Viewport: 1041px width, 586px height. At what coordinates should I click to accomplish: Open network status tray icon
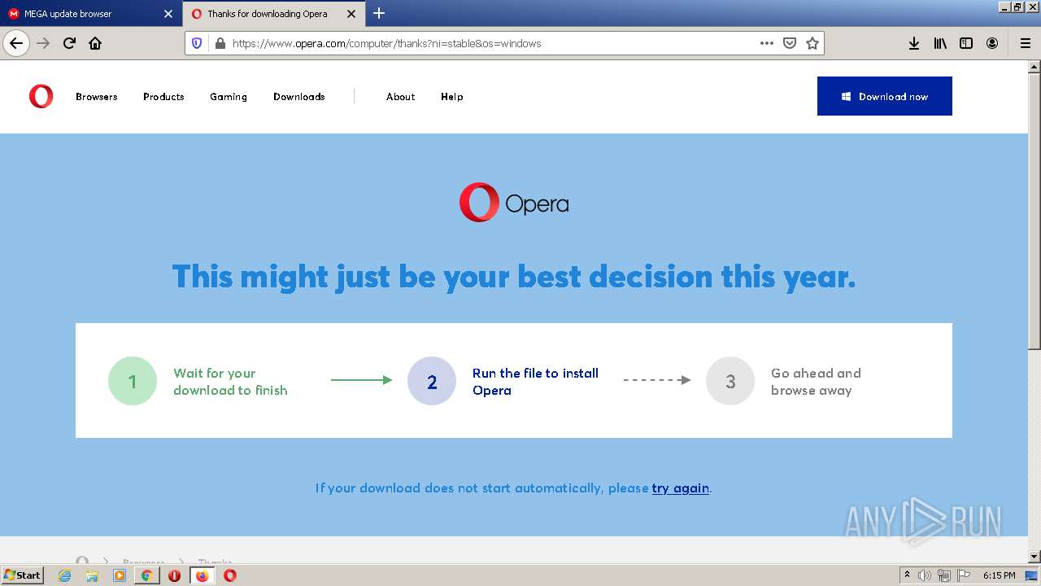click(944, 575)
